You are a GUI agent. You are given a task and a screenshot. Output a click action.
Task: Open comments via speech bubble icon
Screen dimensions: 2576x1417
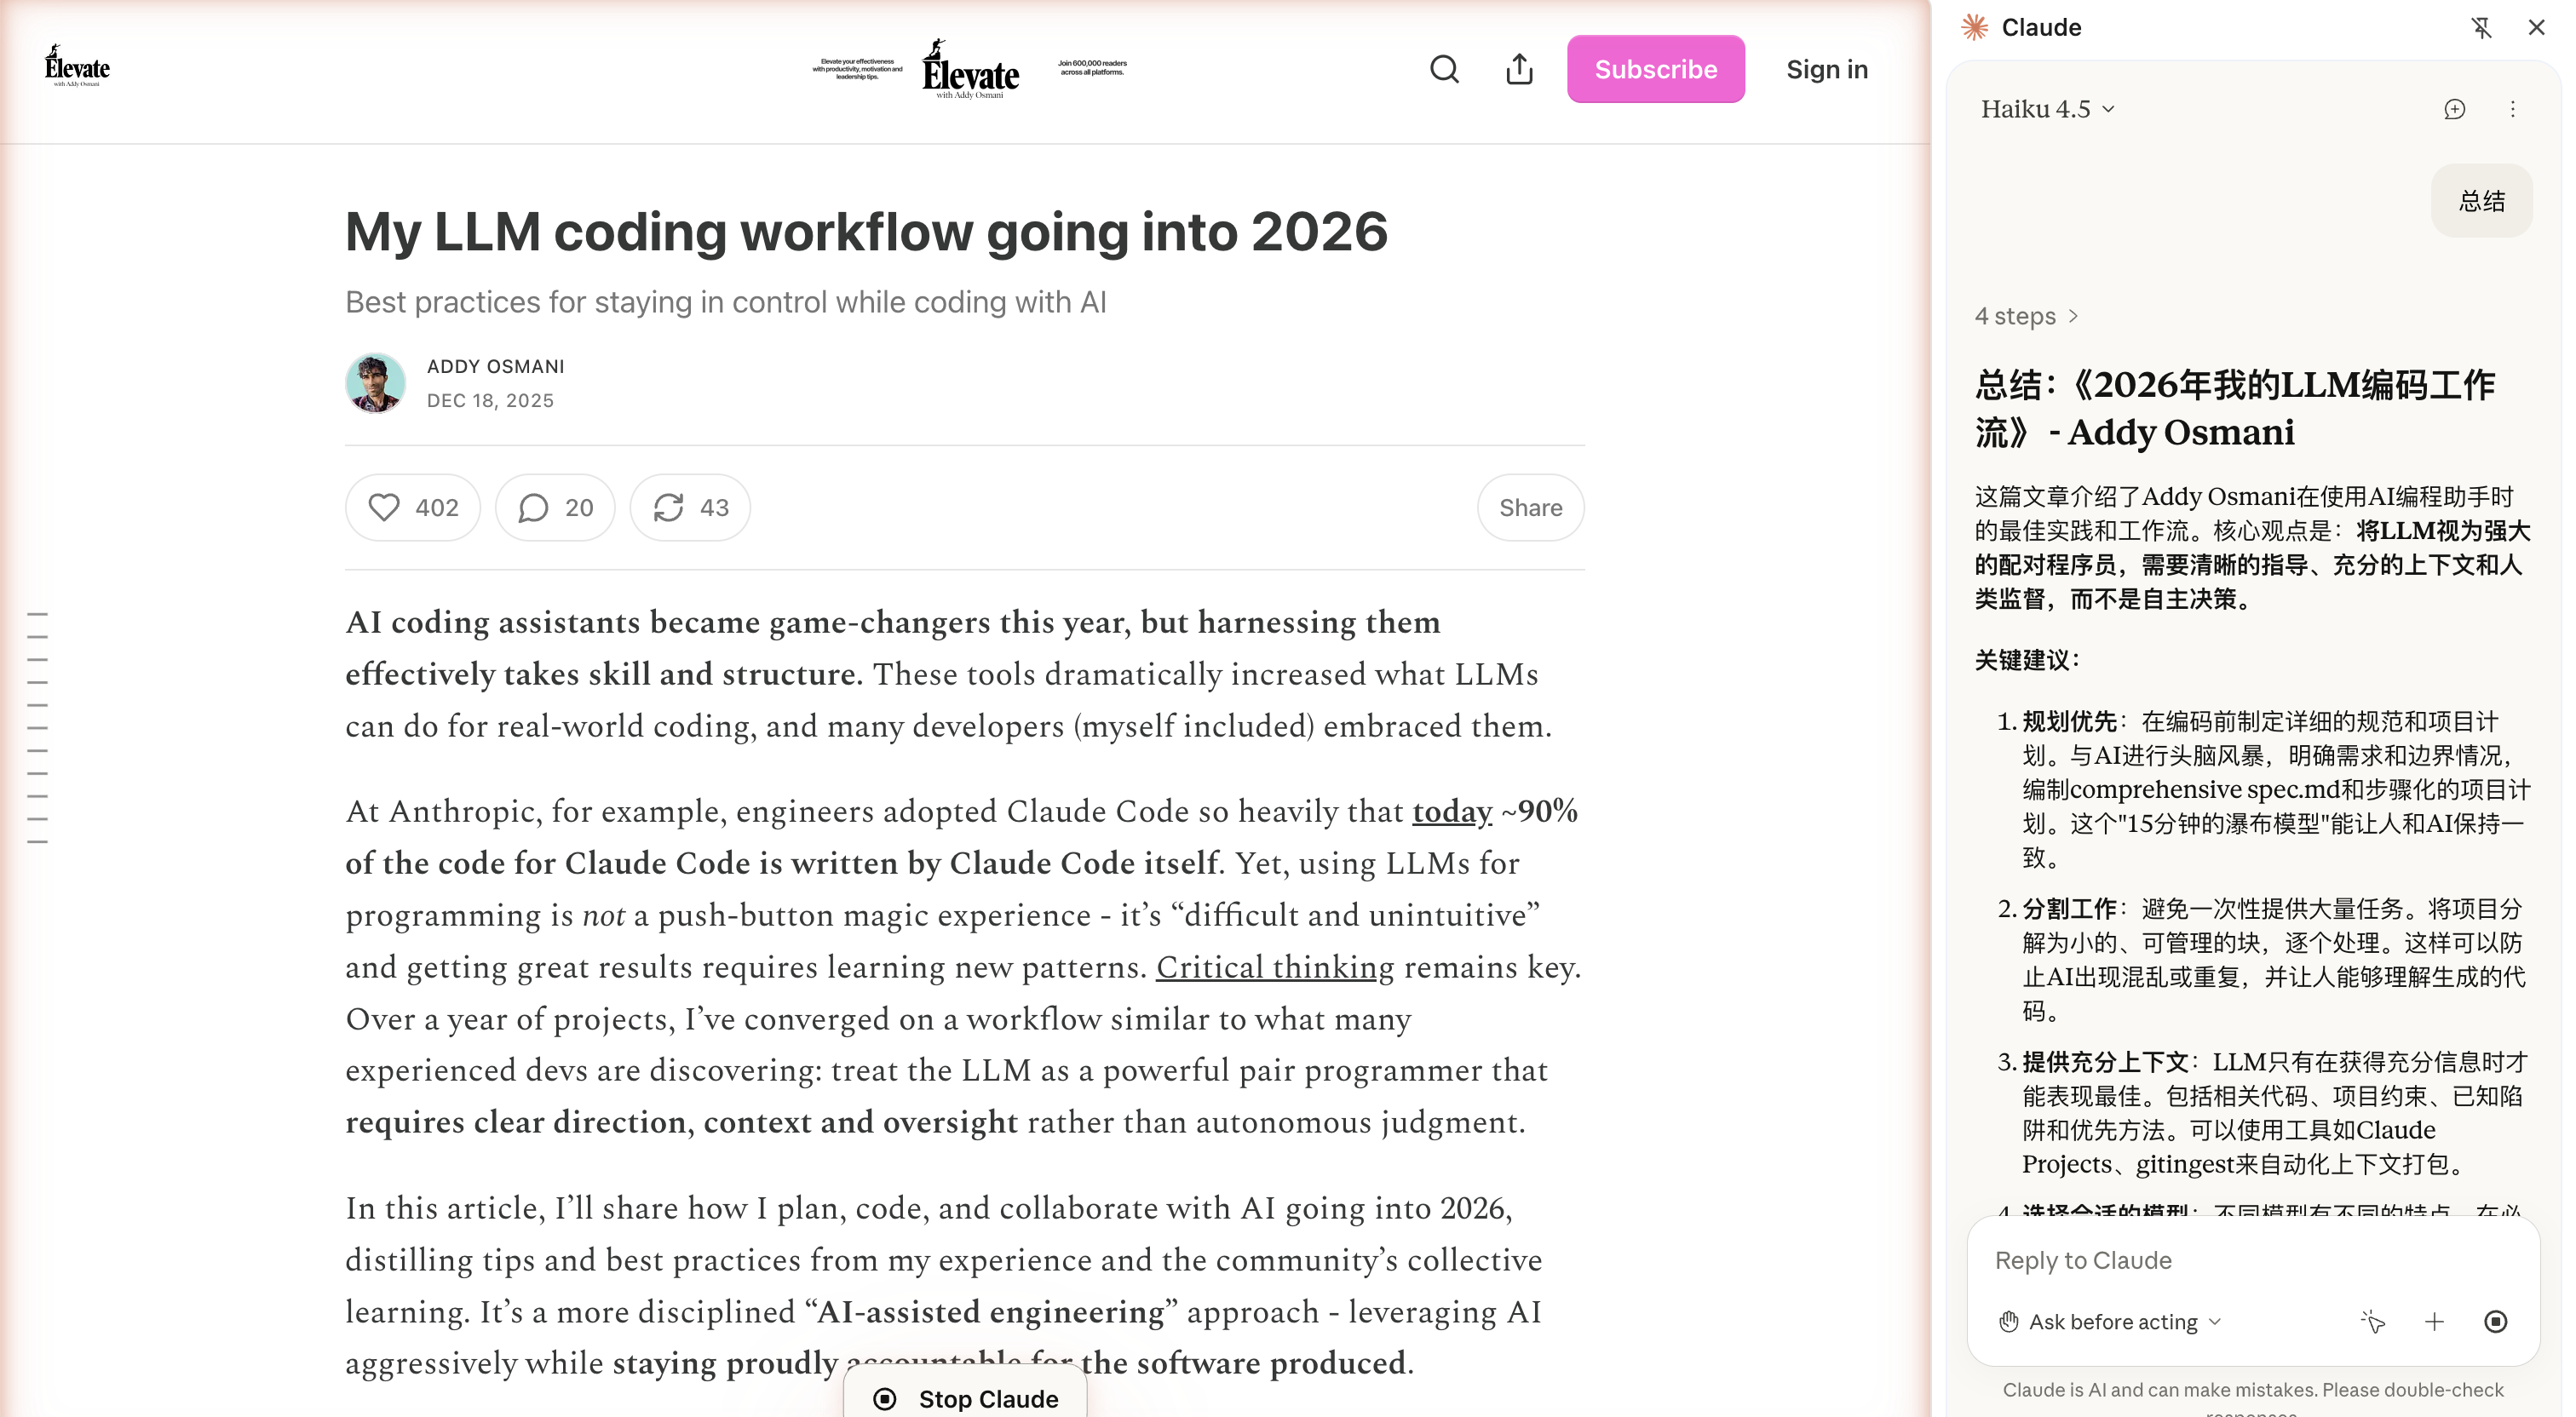point(533,507)
